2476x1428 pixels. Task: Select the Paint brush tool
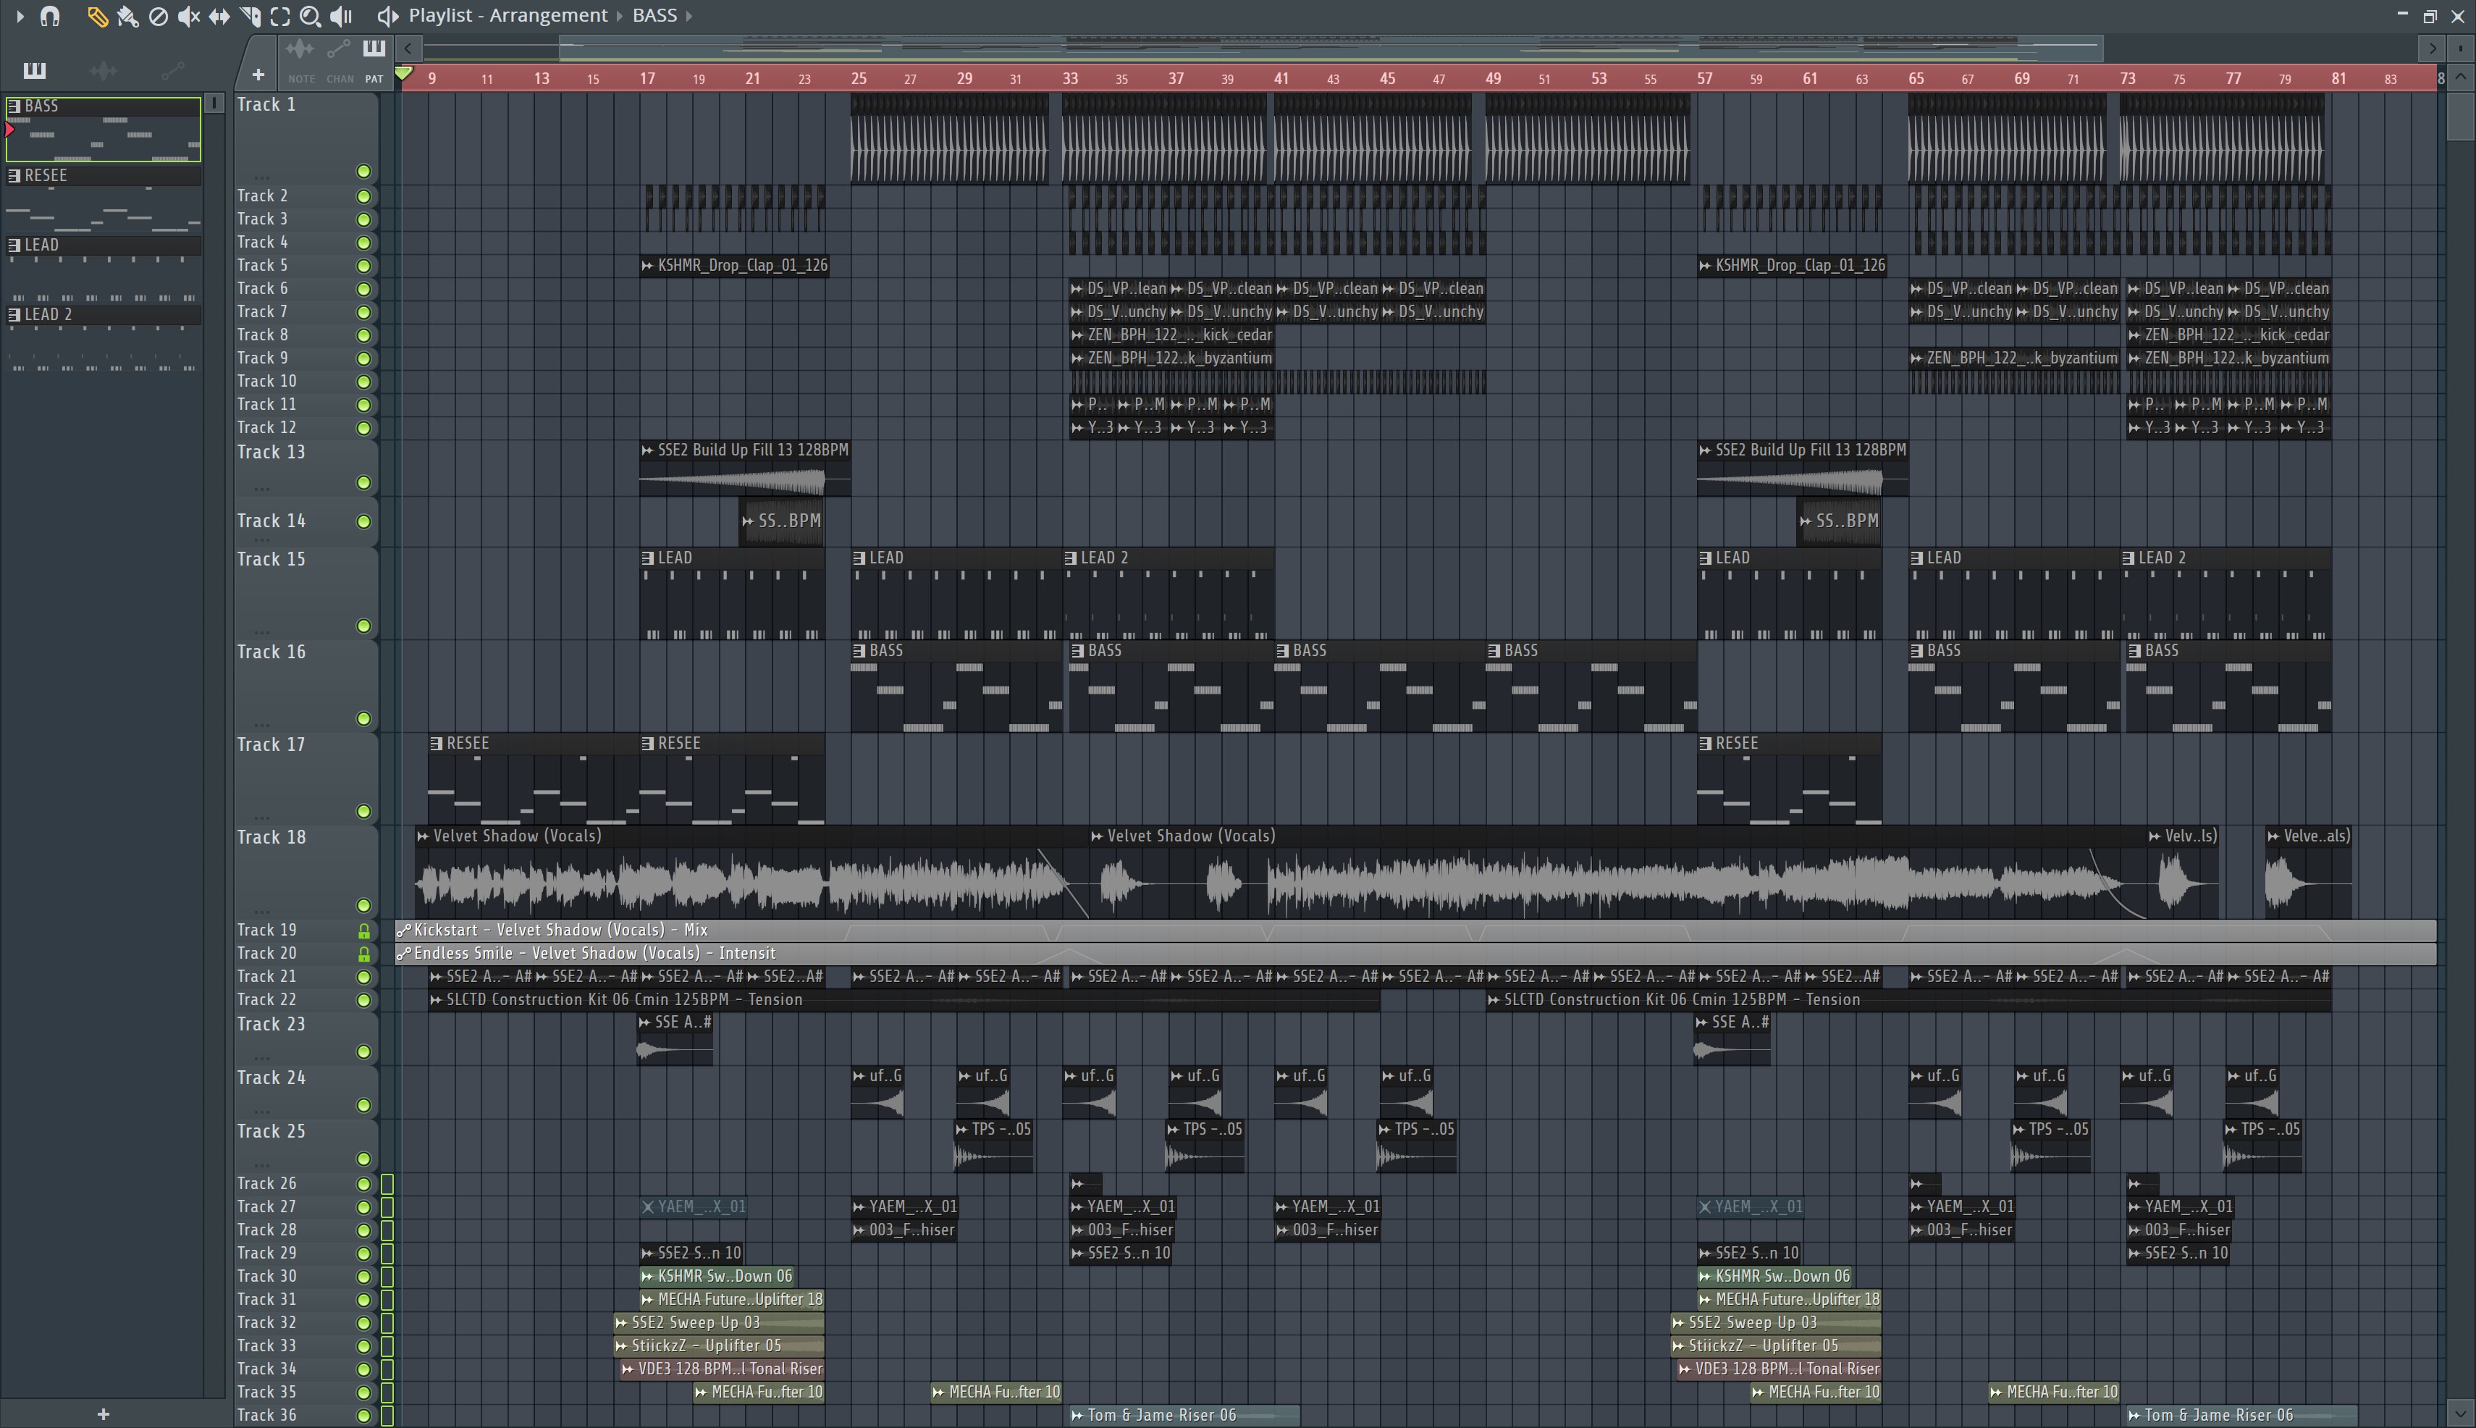point(127,16)
